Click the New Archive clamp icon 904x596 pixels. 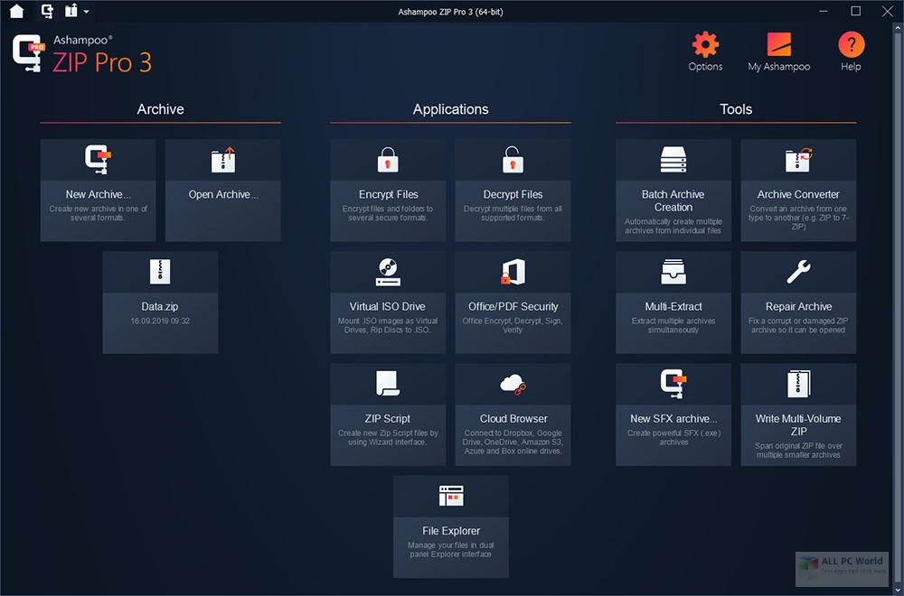tap(98, 160)
